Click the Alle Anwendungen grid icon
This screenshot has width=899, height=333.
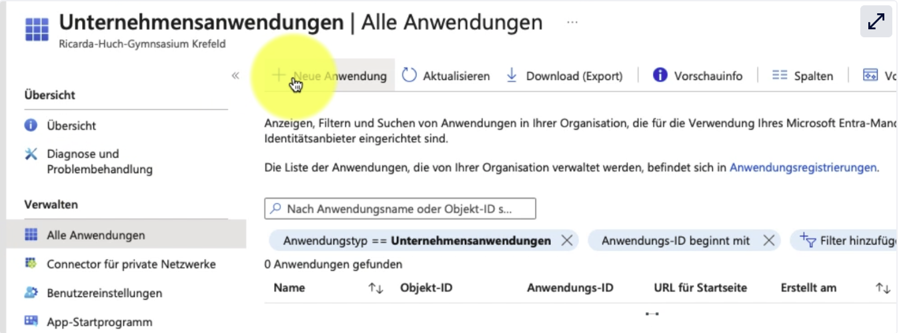click(31, 235)
